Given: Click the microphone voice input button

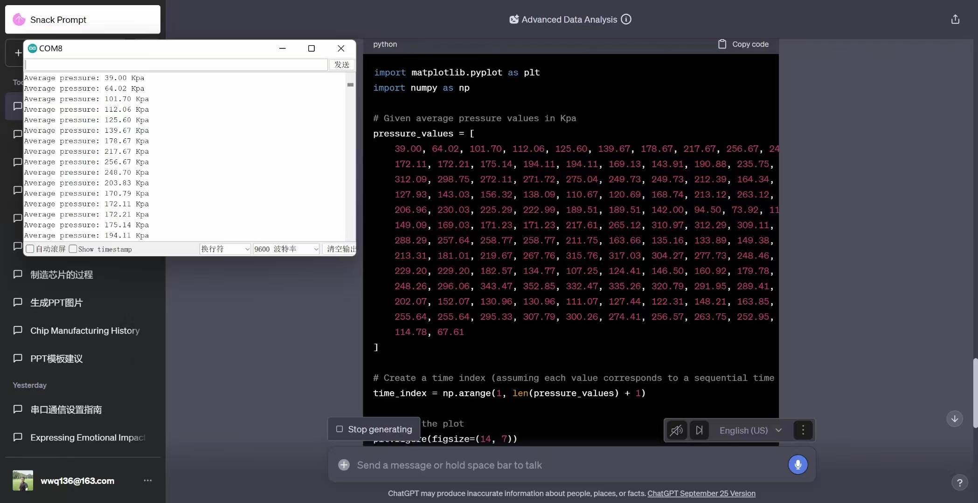Looking at the screenshot, I should coord(798,464).
